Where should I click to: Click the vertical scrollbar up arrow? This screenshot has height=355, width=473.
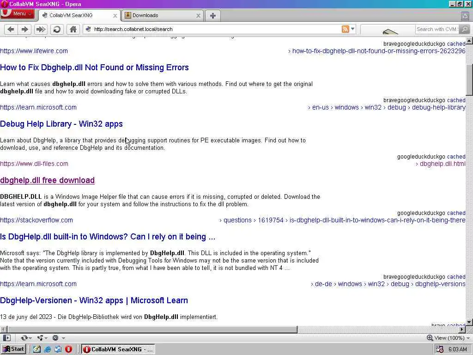469,41
